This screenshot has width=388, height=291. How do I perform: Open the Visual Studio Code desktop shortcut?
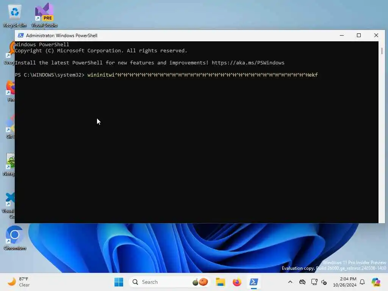pos(9,205)
